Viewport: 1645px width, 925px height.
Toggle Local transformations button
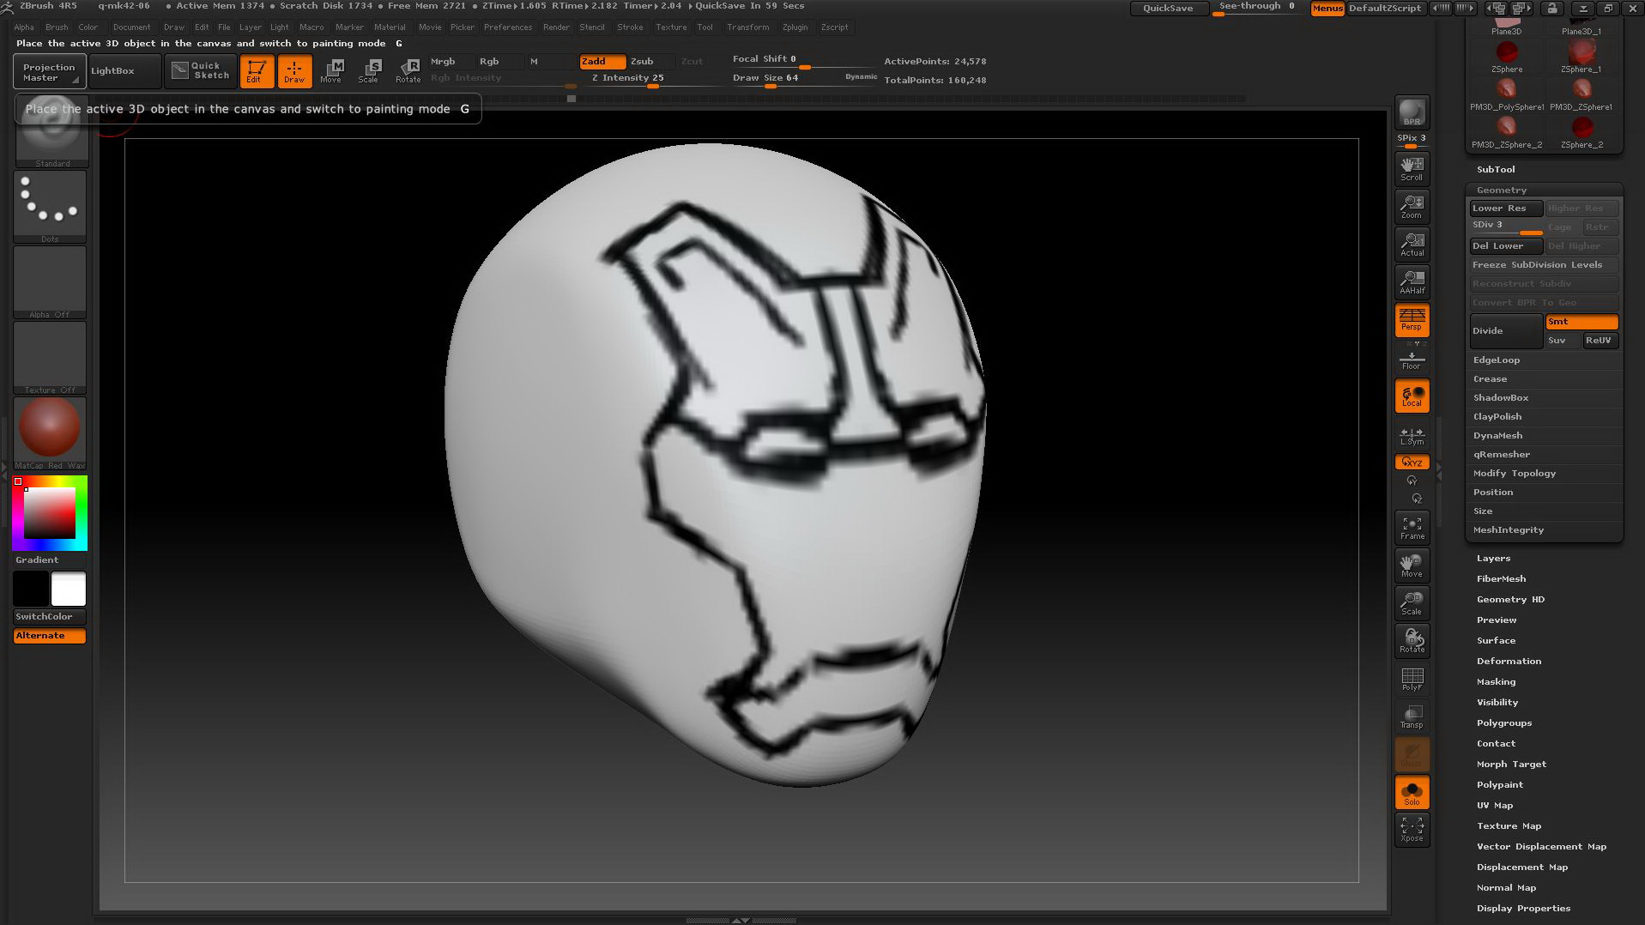point(1412,396)
